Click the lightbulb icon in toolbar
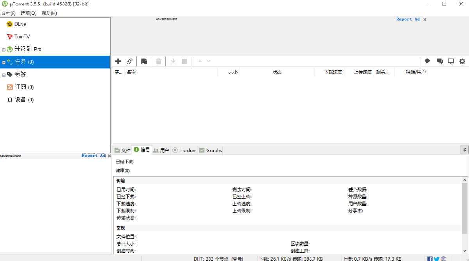The image size is (469, 261). (x=427, y=61)
